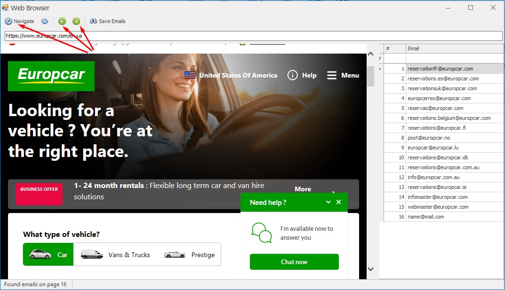Select row europcar@europcar.lu
The image size is (505, 290).
444,148
